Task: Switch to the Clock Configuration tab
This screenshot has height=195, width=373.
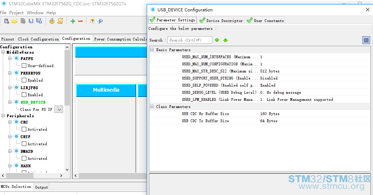Action: click(38, 39)
